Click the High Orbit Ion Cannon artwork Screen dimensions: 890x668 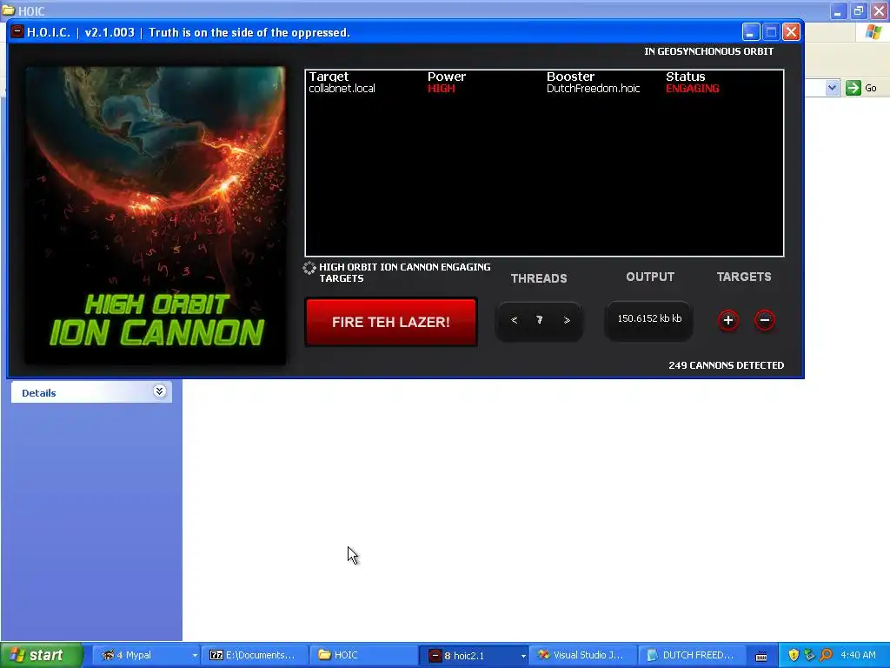pyautogui.click(x=156, y=216)
